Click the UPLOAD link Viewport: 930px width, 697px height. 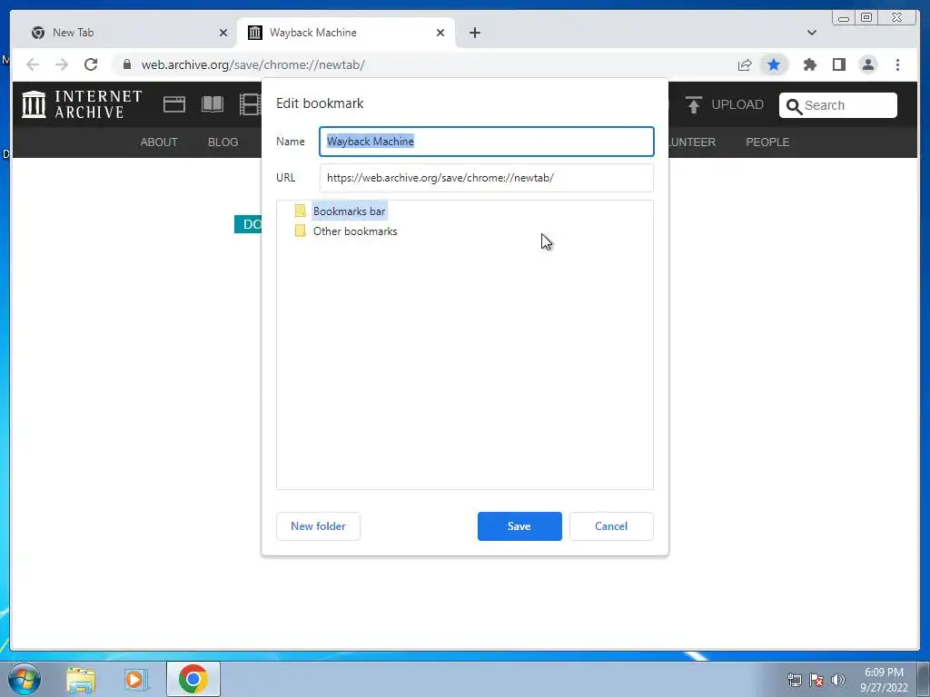(737, 105)
